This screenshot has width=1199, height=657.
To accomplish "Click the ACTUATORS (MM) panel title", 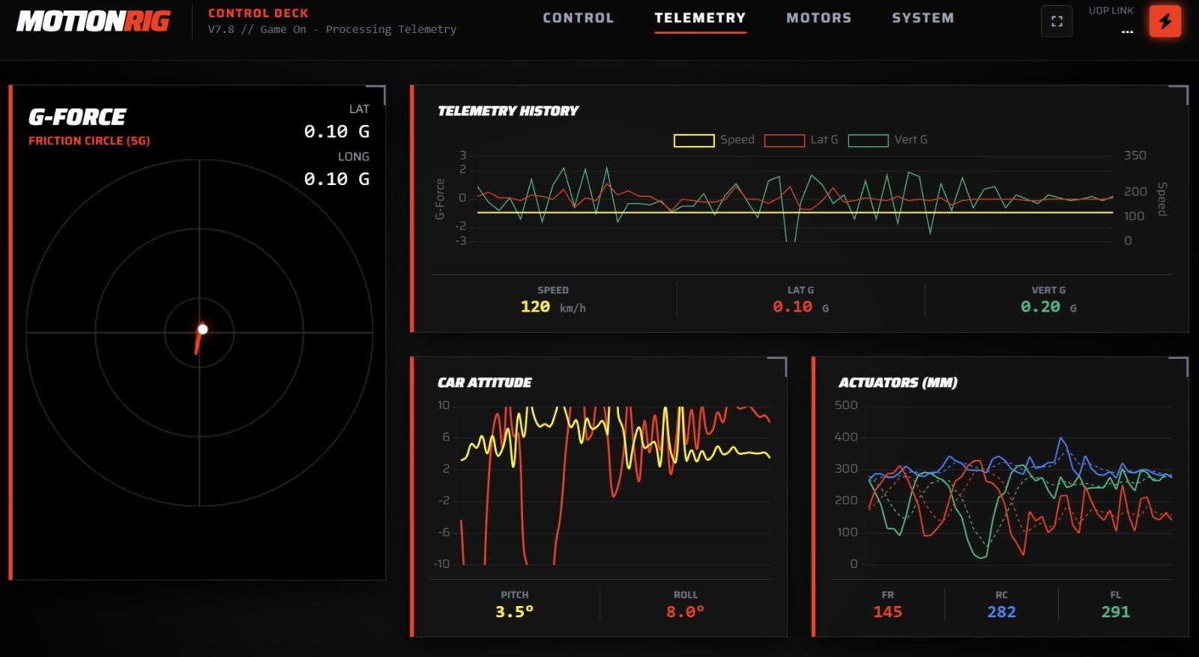I will click(898, 383).
